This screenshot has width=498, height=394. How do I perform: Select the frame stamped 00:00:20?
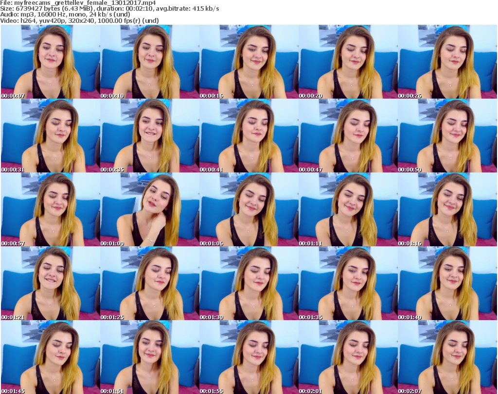(348, 62)
